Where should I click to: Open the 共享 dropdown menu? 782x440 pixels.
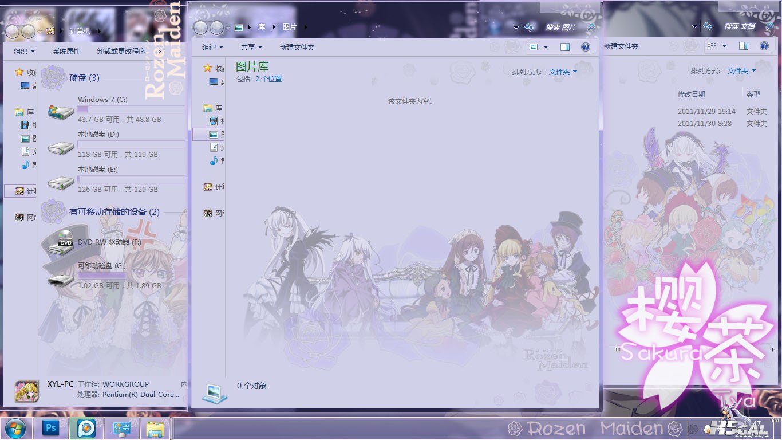point(251,47)
